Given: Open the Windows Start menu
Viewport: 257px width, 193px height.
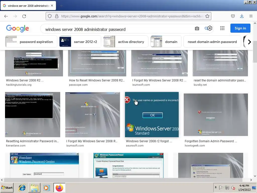Looking at the screenshot, I should 7,187.
